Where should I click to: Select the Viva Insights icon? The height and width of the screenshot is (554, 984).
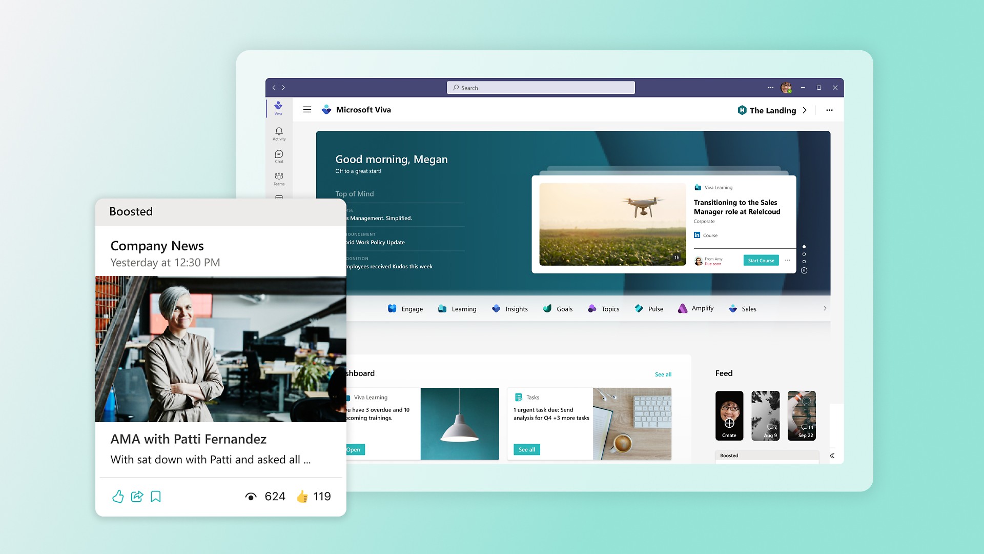tap(497, 308)
